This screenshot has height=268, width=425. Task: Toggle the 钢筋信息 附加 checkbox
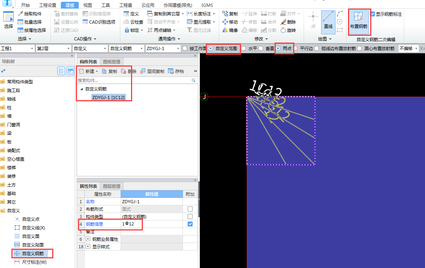pos(190,224)
